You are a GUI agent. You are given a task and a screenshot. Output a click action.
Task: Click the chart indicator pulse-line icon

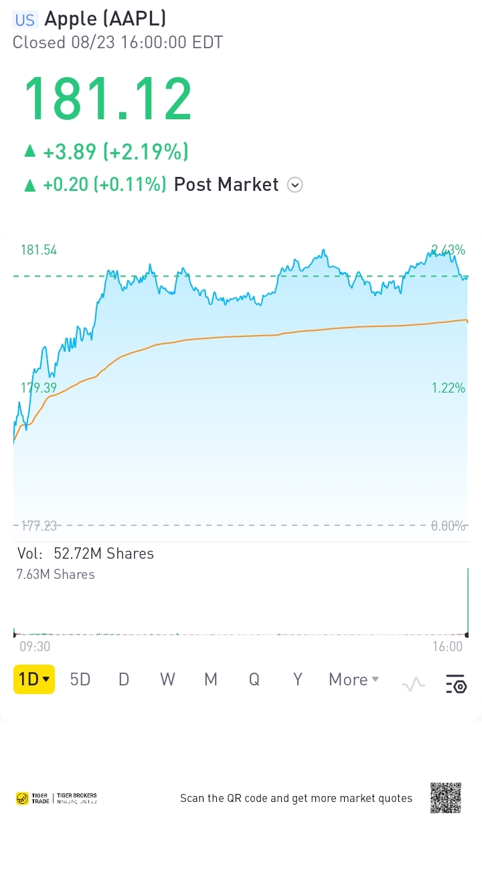pos(414,685)
